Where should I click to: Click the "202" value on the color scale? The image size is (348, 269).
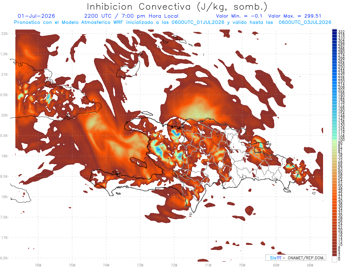[x=341, y=90]
